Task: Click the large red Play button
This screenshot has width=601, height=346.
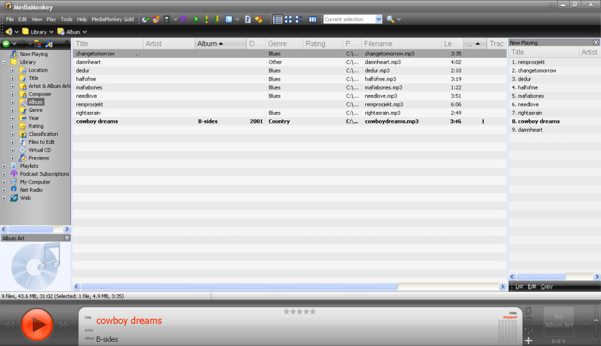Action: pos(37,324)
